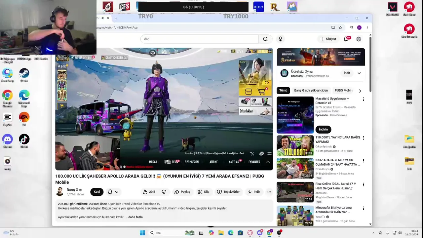The height and width of the screenshot is (238, 423).
Task: Click Teşekkürler button
Action: click(228, 192)
